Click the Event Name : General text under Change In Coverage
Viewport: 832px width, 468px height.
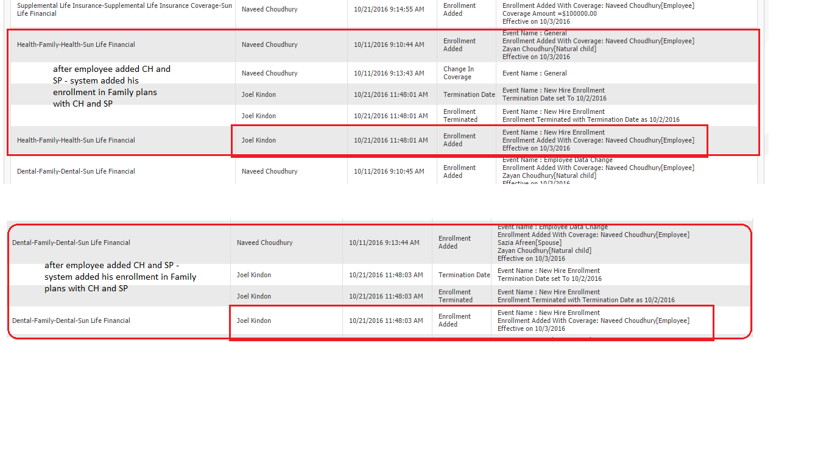tap(534, 73)
